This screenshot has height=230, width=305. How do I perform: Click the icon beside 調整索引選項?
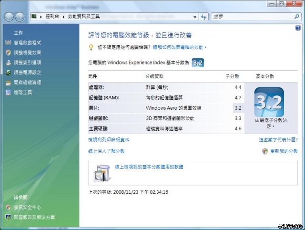[8, 63]
